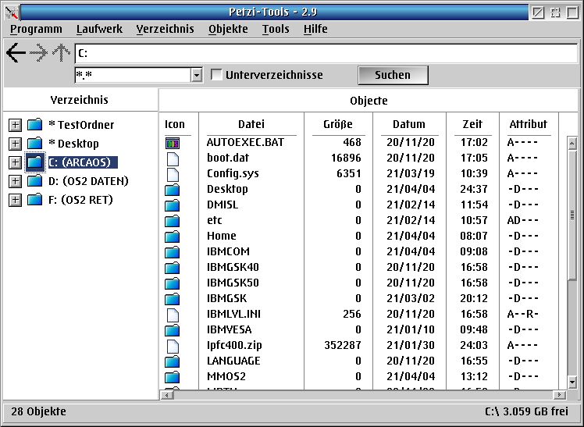Click the horizontal scroll right arrow
The width and height of the screenshot is (584, 427).
click(560, 395)
